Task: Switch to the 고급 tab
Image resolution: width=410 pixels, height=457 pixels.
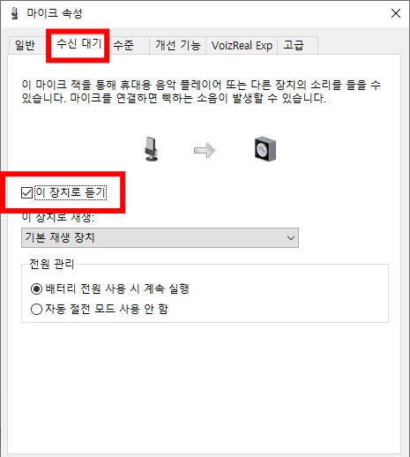Action: coord(294,46)
